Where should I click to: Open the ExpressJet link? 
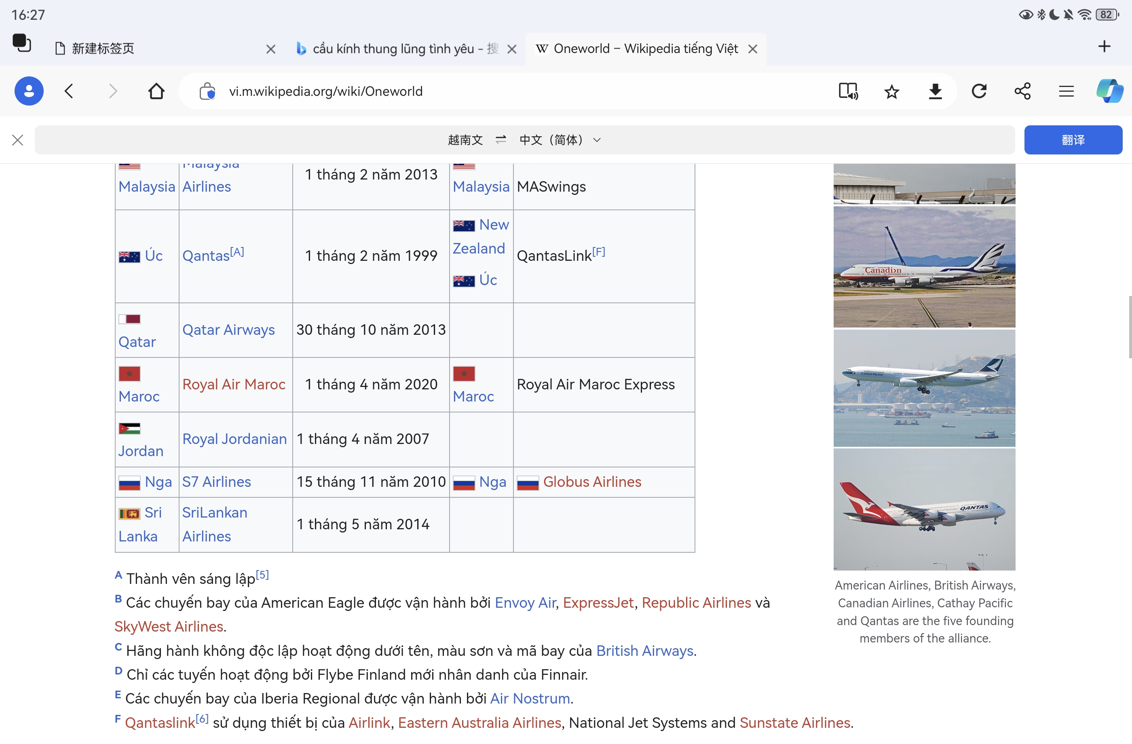click(x=598, y=603)
